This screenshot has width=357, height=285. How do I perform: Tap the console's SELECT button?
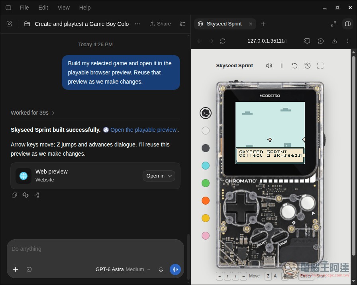tap(259, 237)
